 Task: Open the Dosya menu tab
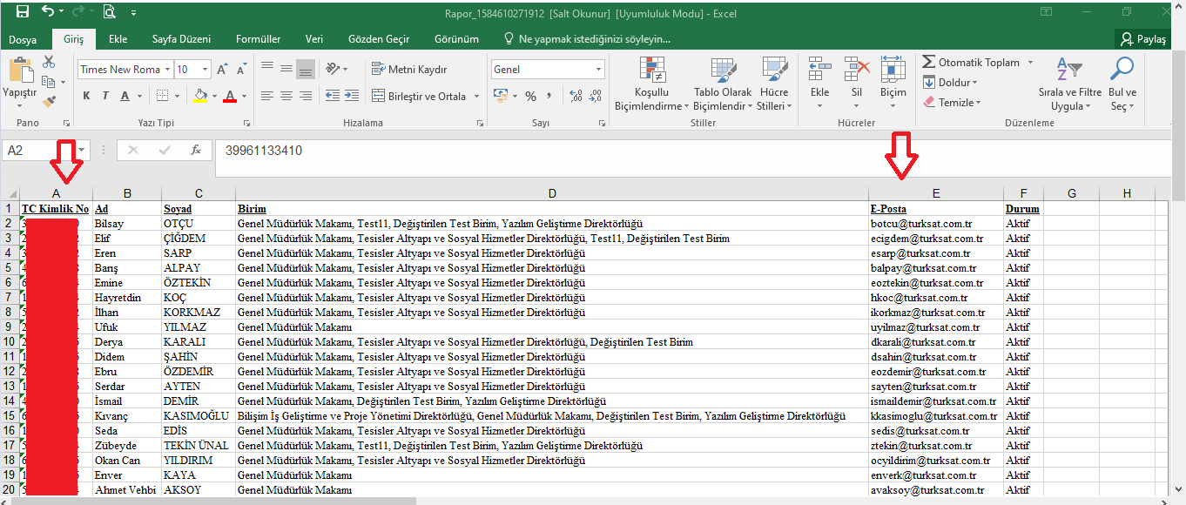[23, 39]
